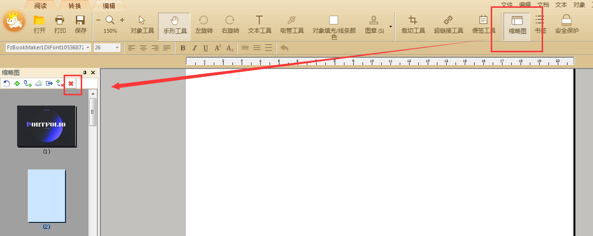Apply superscript formatting

218,48
